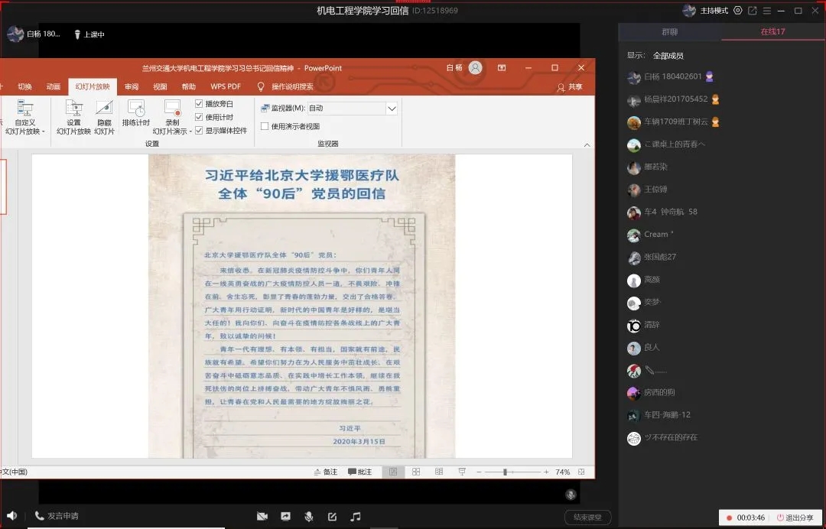The image size is (826, 529).
Task: Enable the 使用演示者视图 checkbox
Action: coord(265,126)
